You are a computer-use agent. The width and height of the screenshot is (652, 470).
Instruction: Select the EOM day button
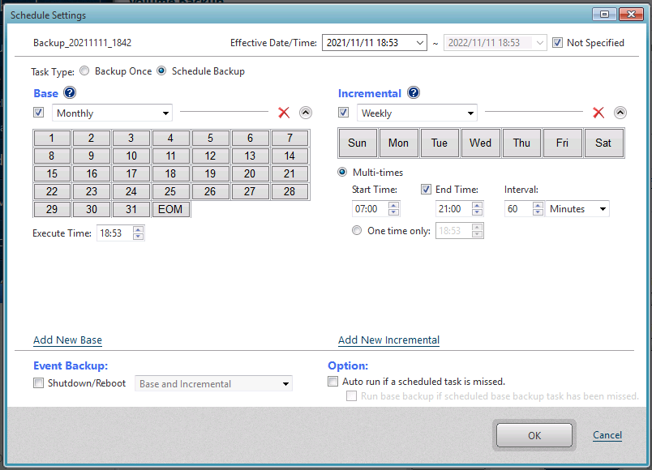(170, 209)
